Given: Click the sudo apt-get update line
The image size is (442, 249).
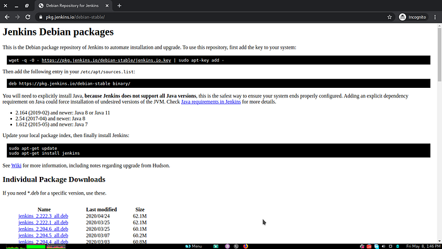Looking at the screenshot, I should (33, 148).
